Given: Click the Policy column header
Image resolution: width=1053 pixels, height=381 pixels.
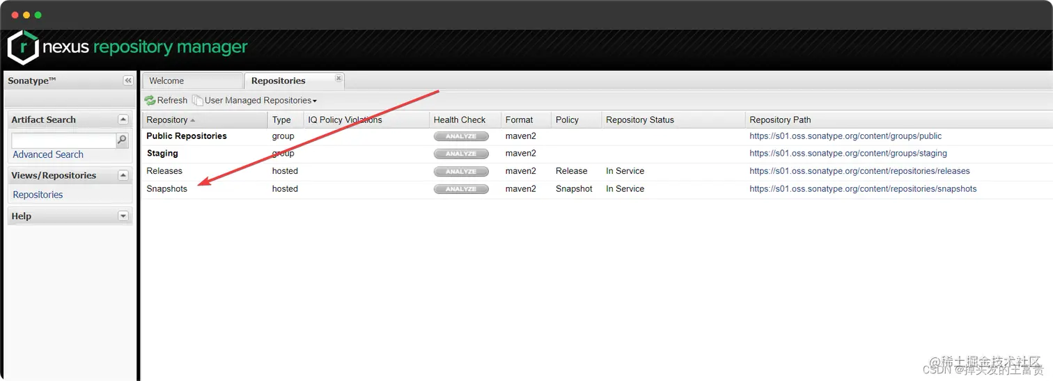Looking at the screenshot, I should 576,120.
